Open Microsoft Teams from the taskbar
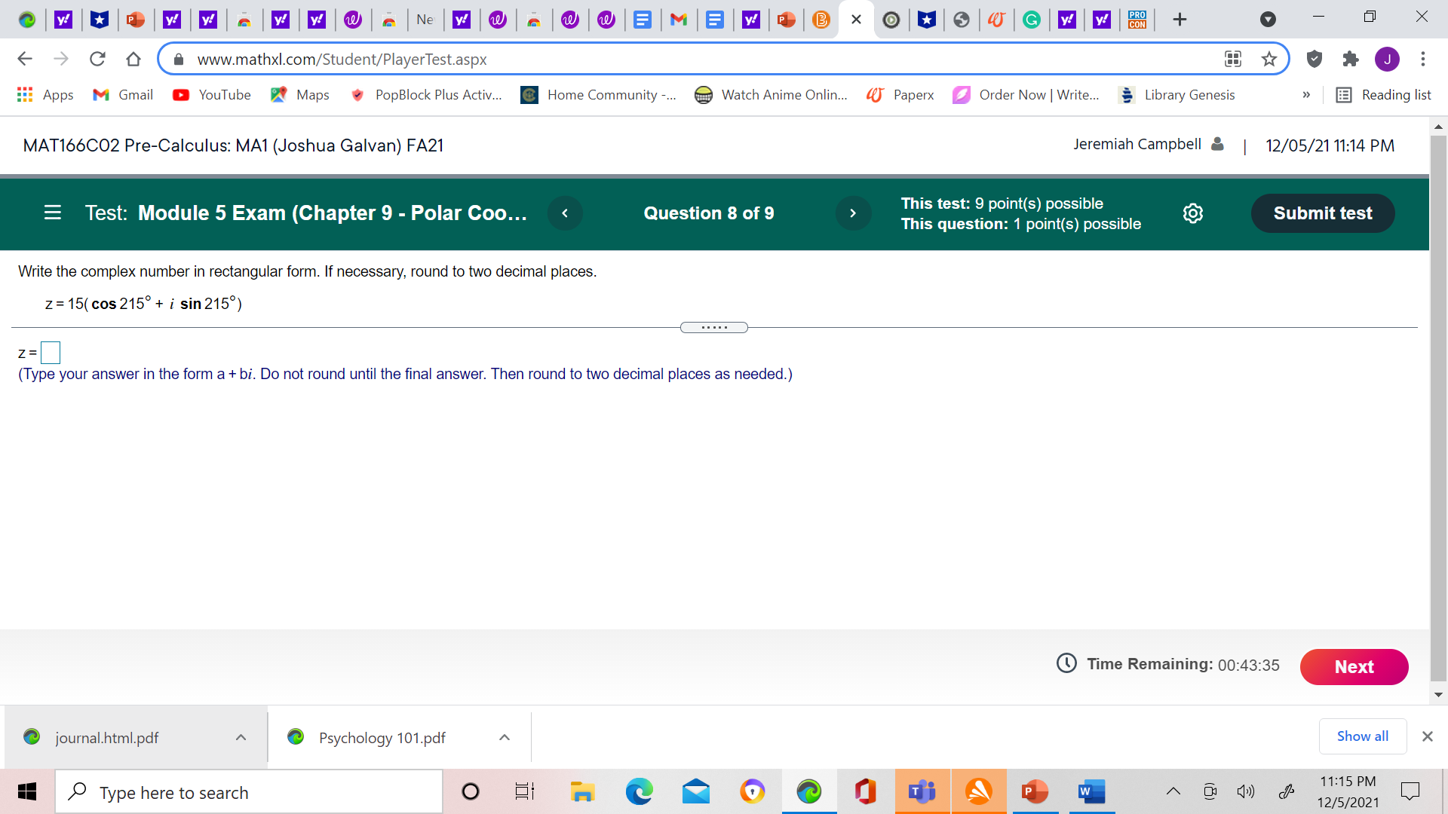This screenshot has width=1448, height=814. 922,791
